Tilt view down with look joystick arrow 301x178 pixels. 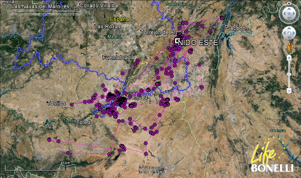[289, 18]
